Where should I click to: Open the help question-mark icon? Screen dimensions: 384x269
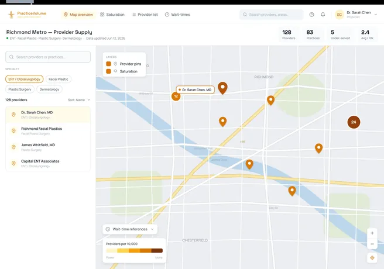click(311, 15)
